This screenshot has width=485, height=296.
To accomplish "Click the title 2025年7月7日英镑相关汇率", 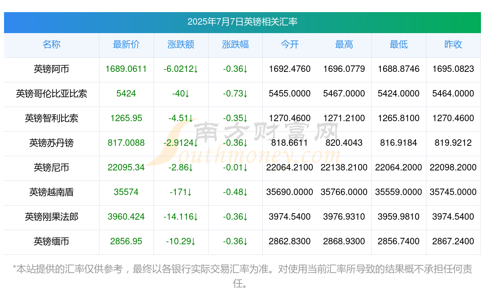I will pyautogui.click(x=242, y=22).
